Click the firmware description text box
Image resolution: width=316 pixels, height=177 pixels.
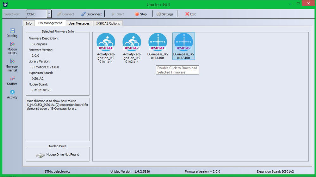pyautogui.click(x=58, y=120)
